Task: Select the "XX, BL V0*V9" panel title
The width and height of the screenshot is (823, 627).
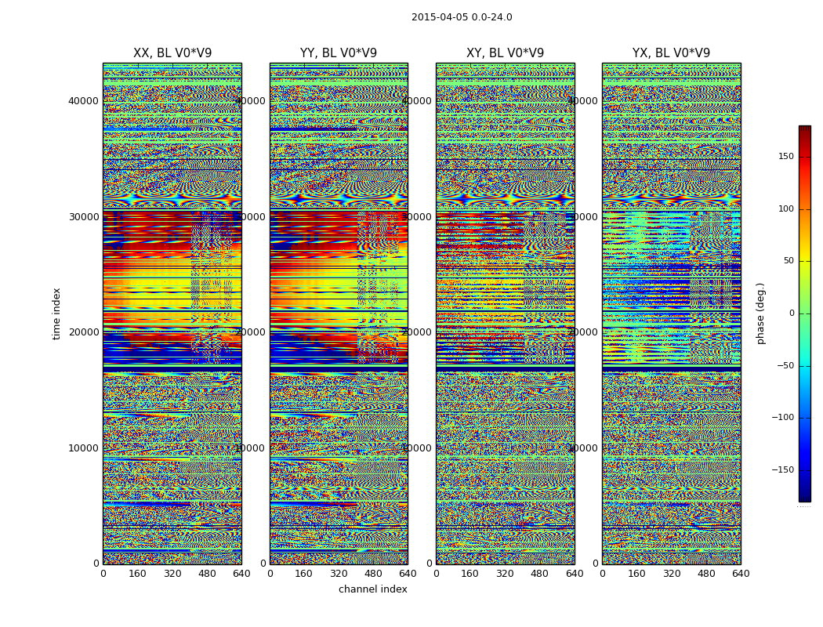Action: (172, 53)
